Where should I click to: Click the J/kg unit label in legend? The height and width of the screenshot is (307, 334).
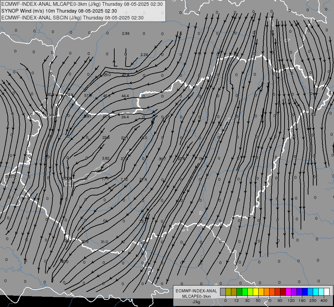point(196,302)
